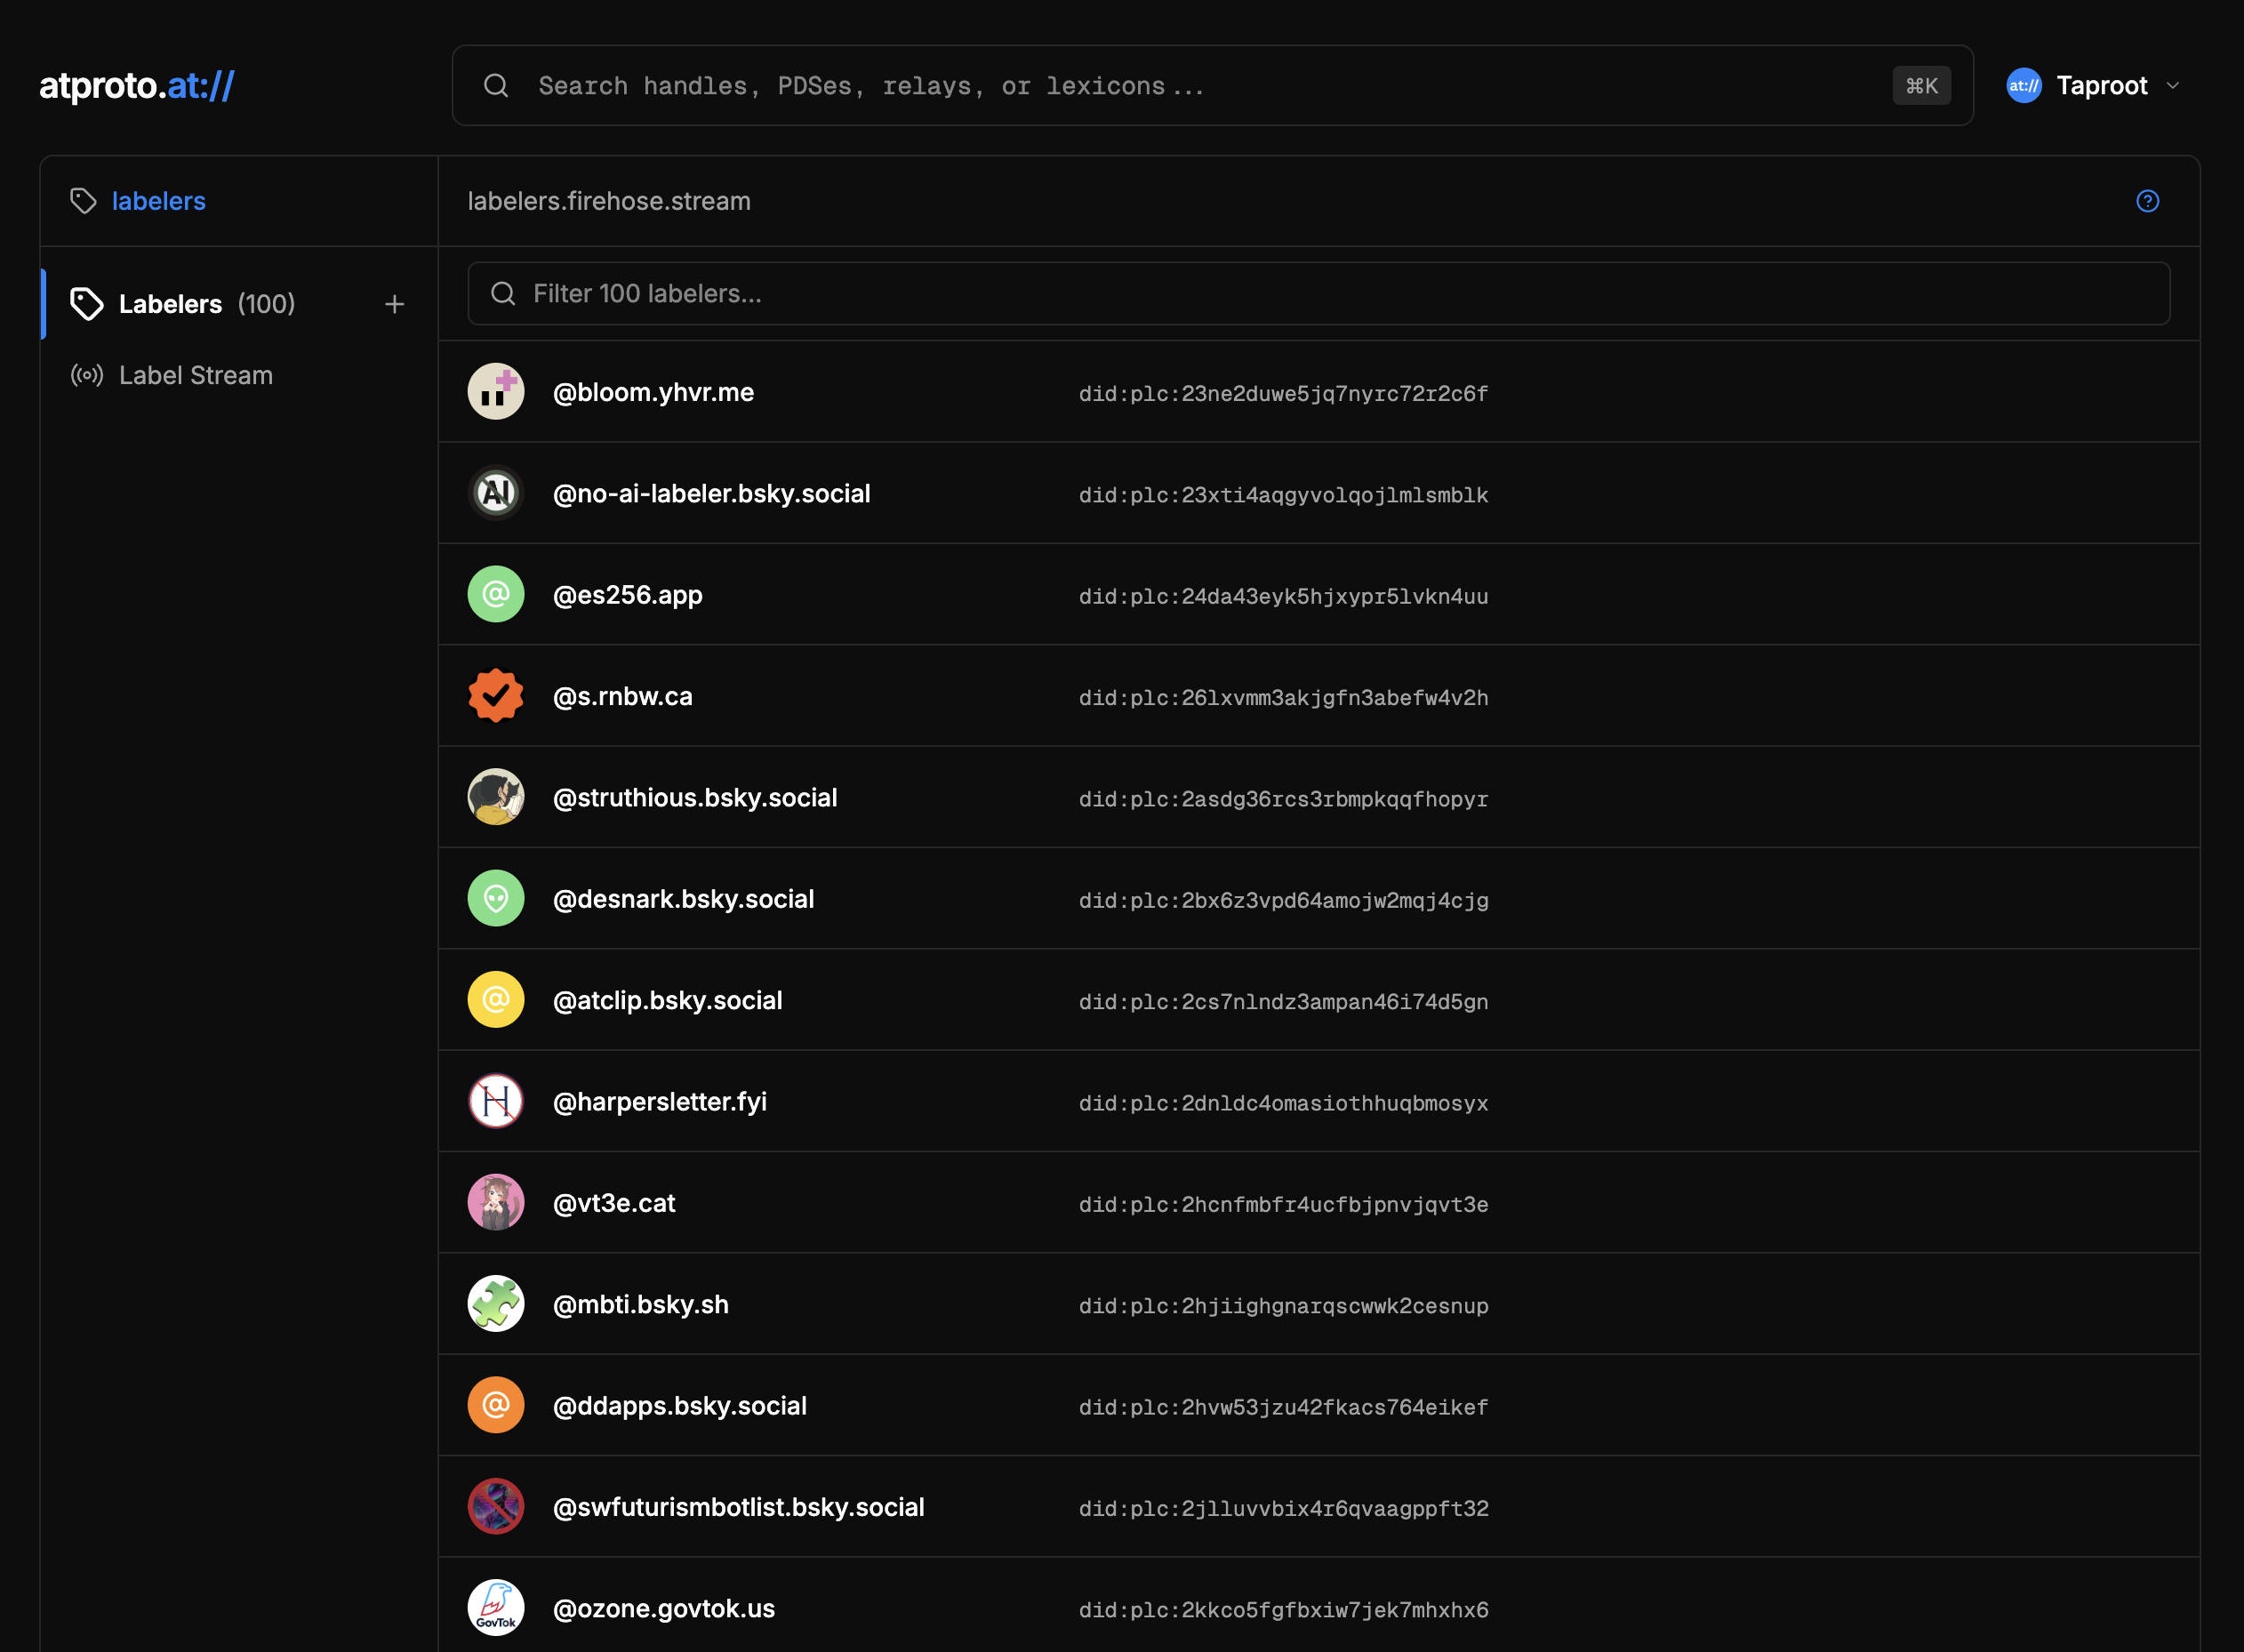Viewport: 2244px width, 1652px height.
Task: Focus the Filter 100 labelers field
Action: [1318, 294]
